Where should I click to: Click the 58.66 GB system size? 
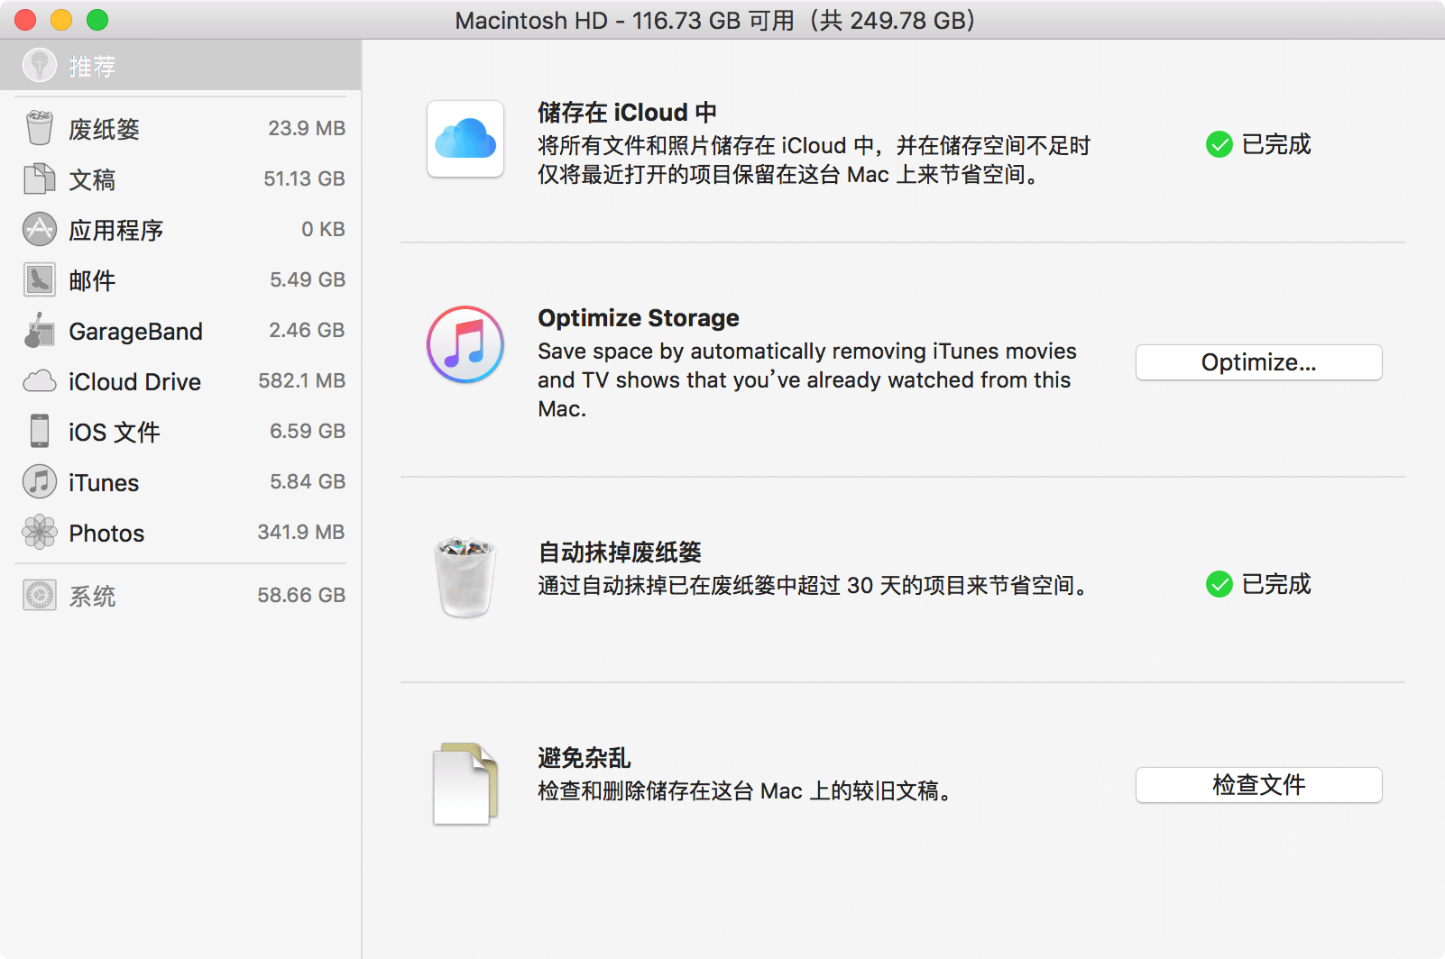click(301, 595)
